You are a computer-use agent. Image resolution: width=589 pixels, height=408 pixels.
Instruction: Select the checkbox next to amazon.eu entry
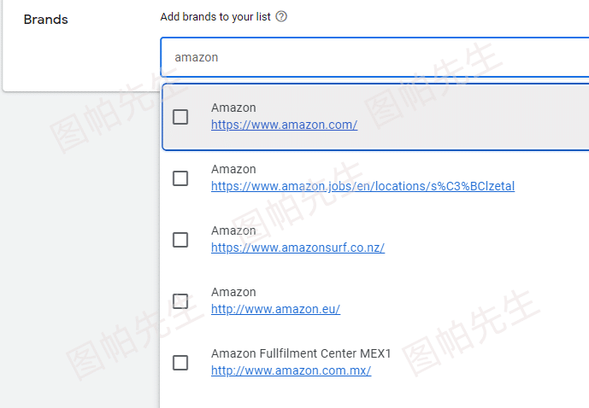coord(180,301)
